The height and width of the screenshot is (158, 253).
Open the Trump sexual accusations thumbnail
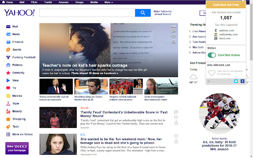56,87
